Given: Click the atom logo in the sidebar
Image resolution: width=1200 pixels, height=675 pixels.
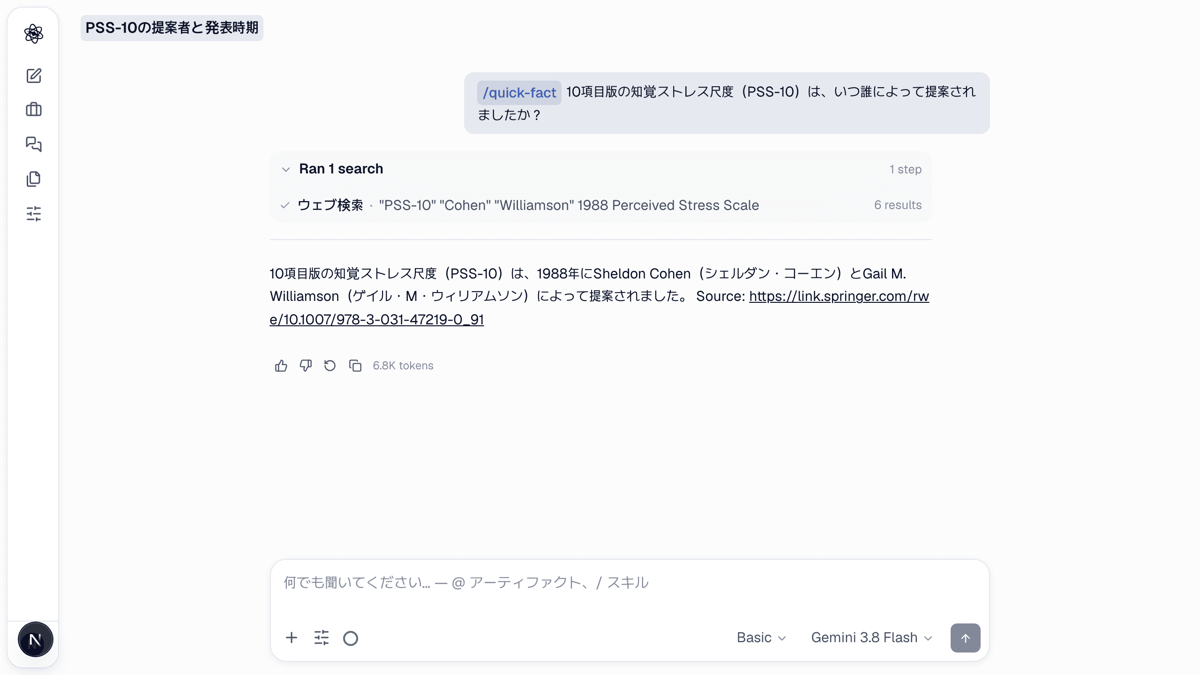Looking at the screenshot, I should point(33,34).
